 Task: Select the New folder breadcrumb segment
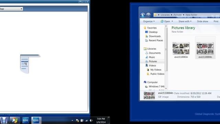pos(191,15)
